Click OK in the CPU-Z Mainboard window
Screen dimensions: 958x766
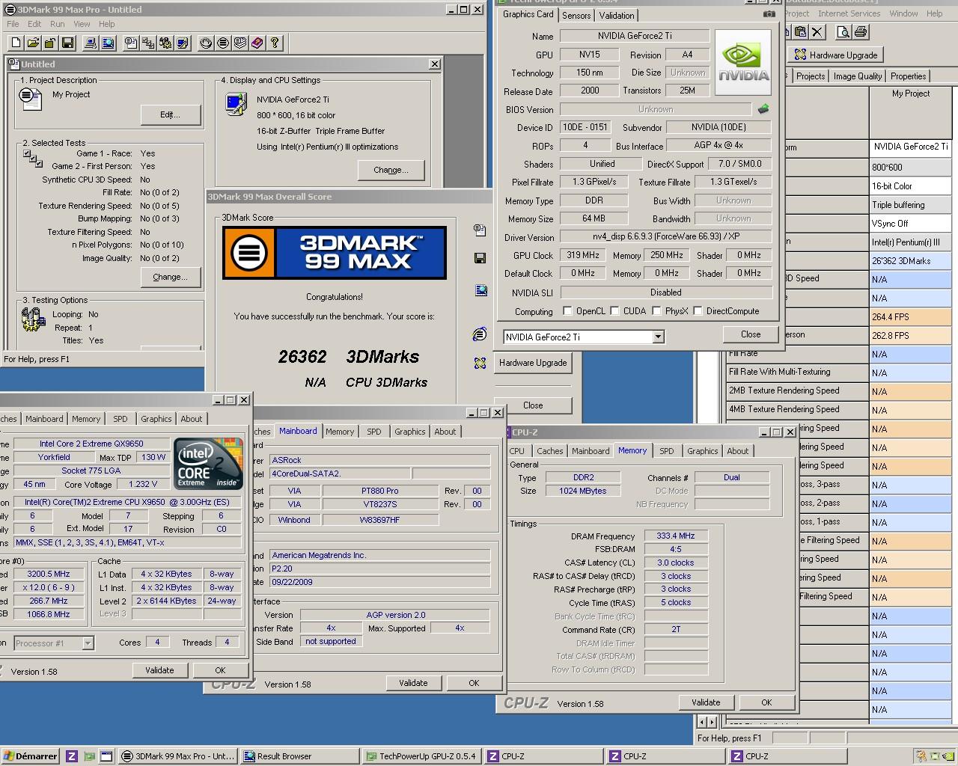474,683
